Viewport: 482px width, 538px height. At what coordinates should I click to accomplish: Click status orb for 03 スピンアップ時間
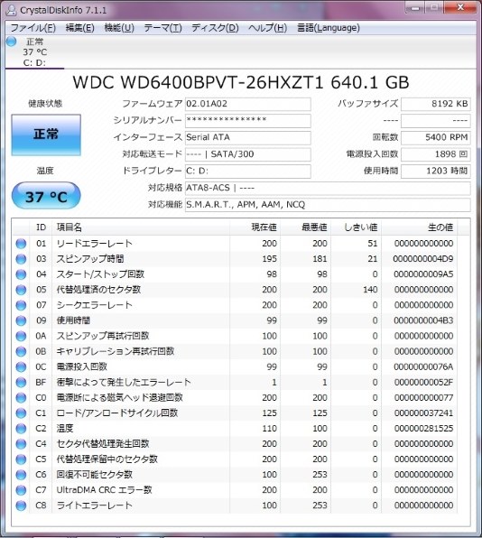tap(21, 259)
